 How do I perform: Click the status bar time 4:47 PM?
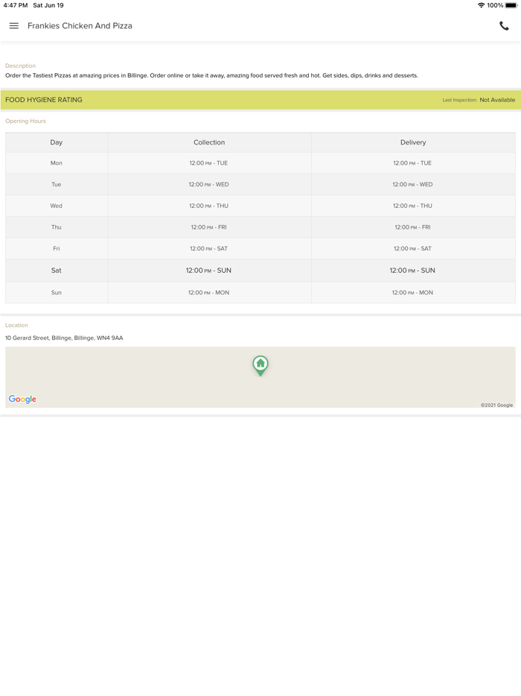[x=16, y=5]
